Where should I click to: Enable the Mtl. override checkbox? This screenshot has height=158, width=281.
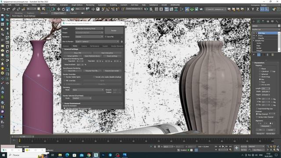[x=65, y=81]
